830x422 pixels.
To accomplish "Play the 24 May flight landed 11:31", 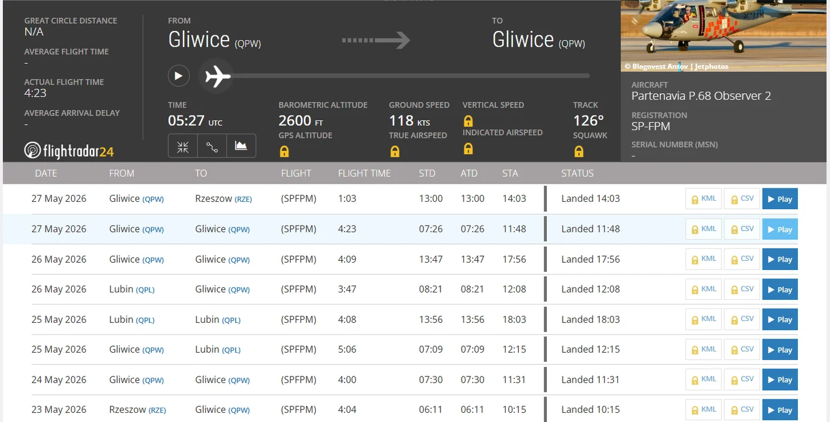I will click(x=780, y=379).
